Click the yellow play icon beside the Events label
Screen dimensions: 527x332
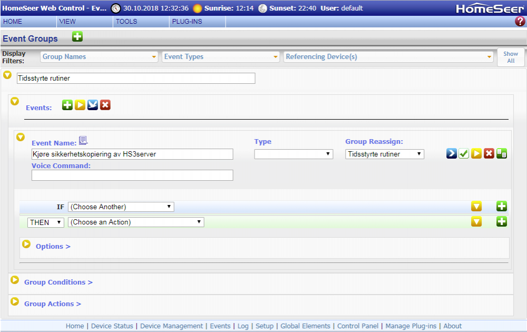coord(80,105)
